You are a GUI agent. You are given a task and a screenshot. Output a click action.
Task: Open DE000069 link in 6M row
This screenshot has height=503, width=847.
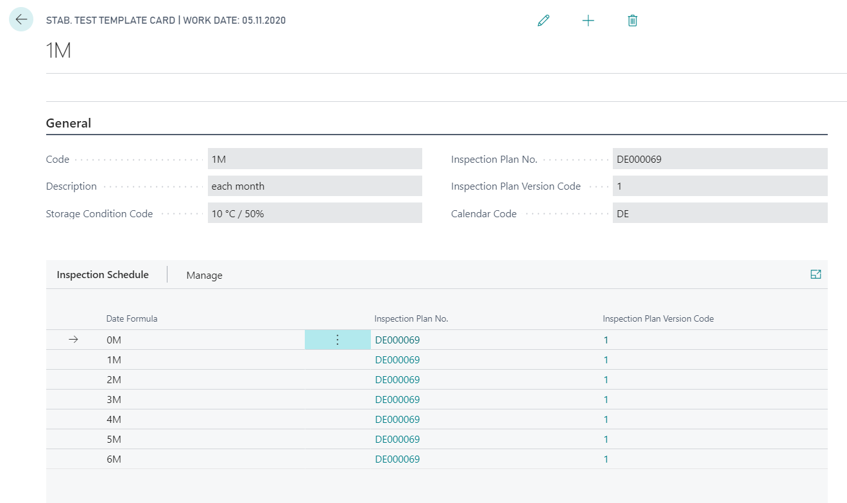[x=397, y=459]
